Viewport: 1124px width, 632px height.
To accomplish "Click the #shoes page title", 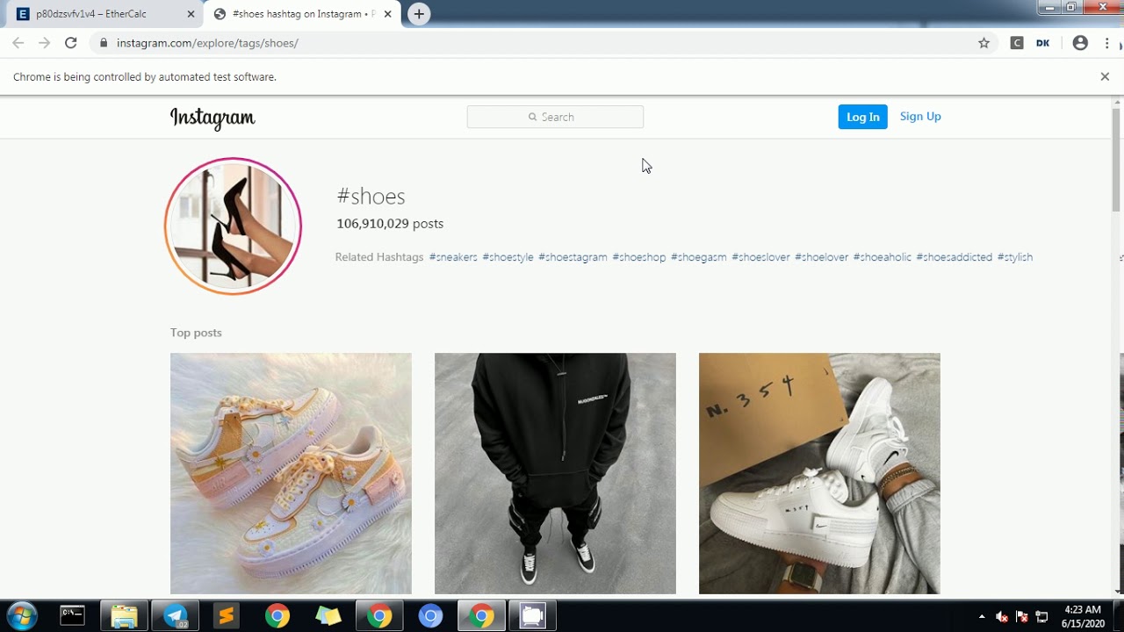I will tap(371, 197).
